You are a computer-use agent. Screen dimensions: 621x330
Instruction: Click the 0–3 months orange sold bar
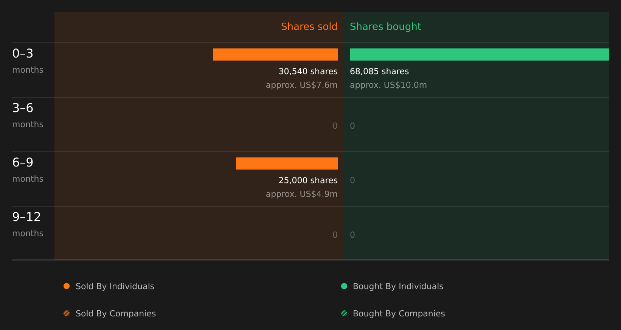(275, 54)
